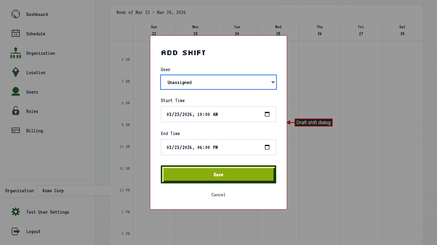Expand the User Unassigned dropdown
Image resolution: width=437 pixels, height=245 pixels.
[x=218, y=82]
